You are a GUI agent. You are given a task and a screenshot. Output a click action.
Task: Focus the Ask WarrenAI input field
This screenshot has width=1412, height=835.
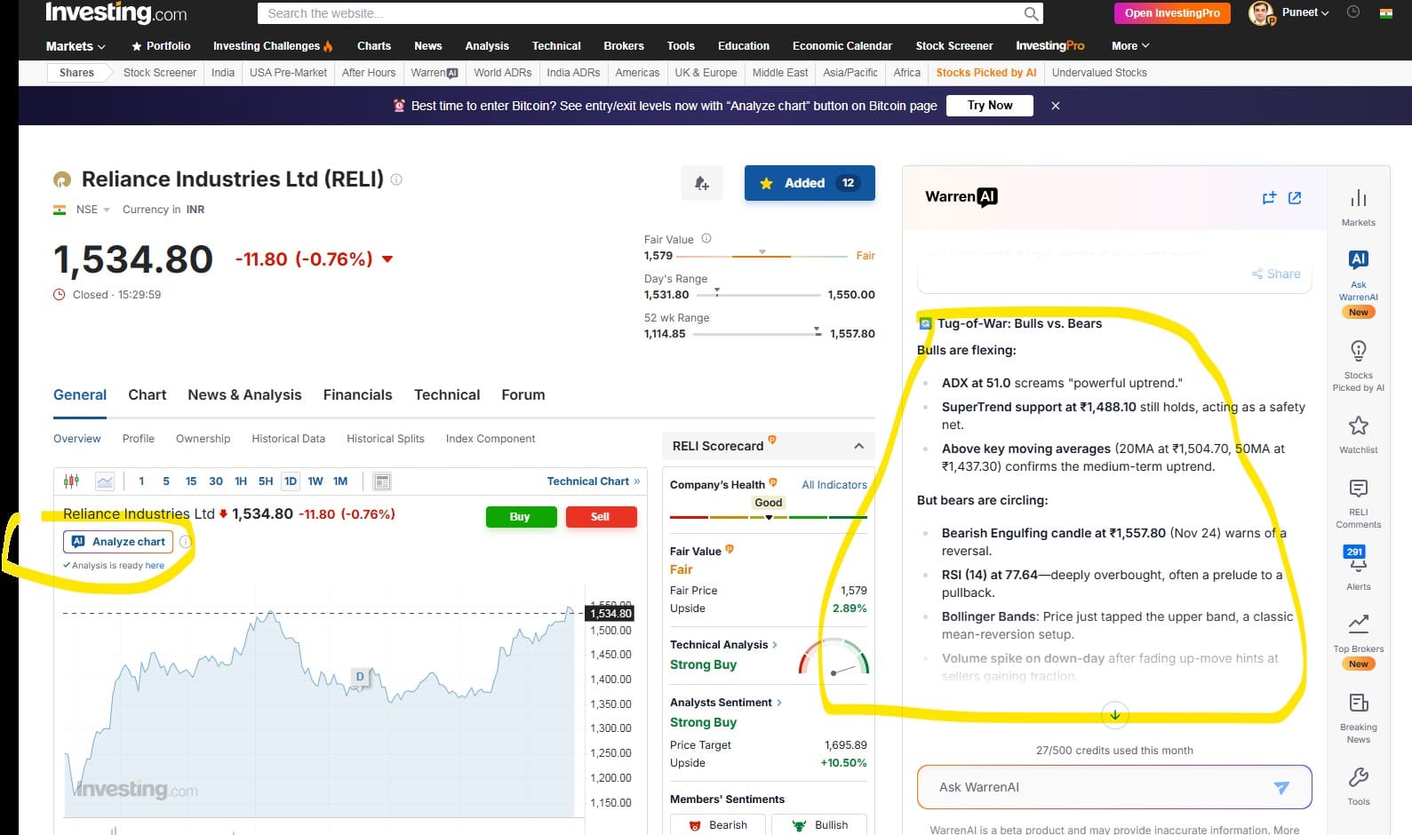click(1114, 787)
